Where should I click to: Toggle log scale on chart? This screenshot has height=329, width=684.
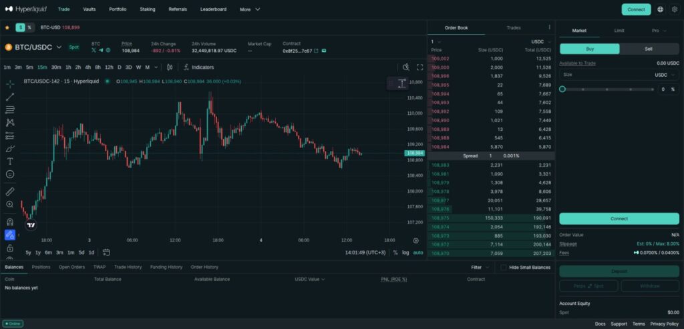405,252
